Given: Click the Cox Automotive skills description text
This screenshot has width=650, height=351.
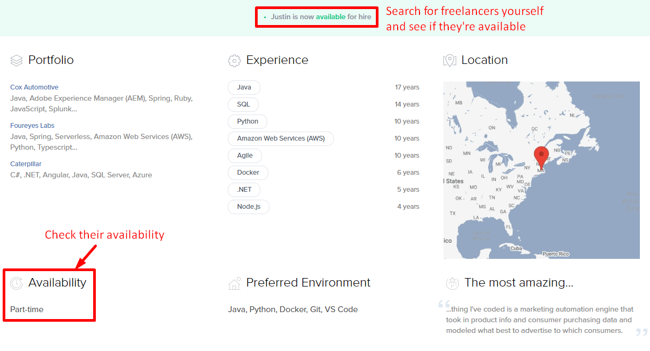Looking at the screenshot, I should point(102,104).
